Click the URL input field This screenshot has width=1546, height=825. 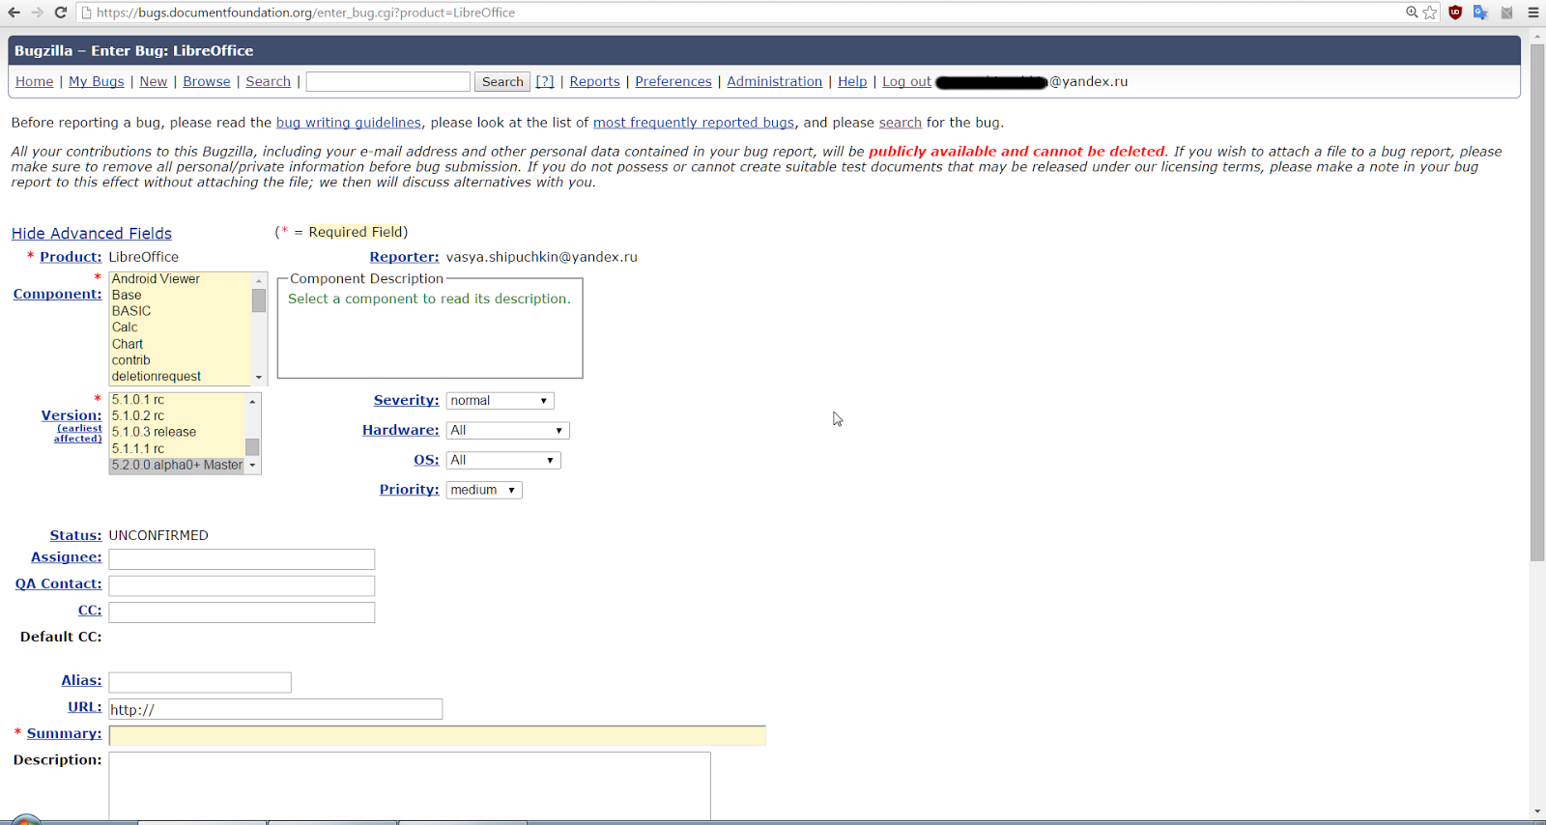(x=275, y=710)
